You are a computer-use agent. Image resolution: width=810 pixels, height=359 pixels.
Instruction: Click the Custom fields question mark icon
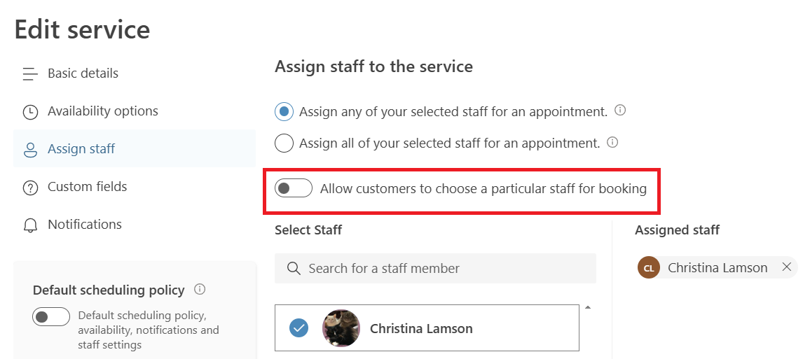pyautogui.click(x=30, y=188)
